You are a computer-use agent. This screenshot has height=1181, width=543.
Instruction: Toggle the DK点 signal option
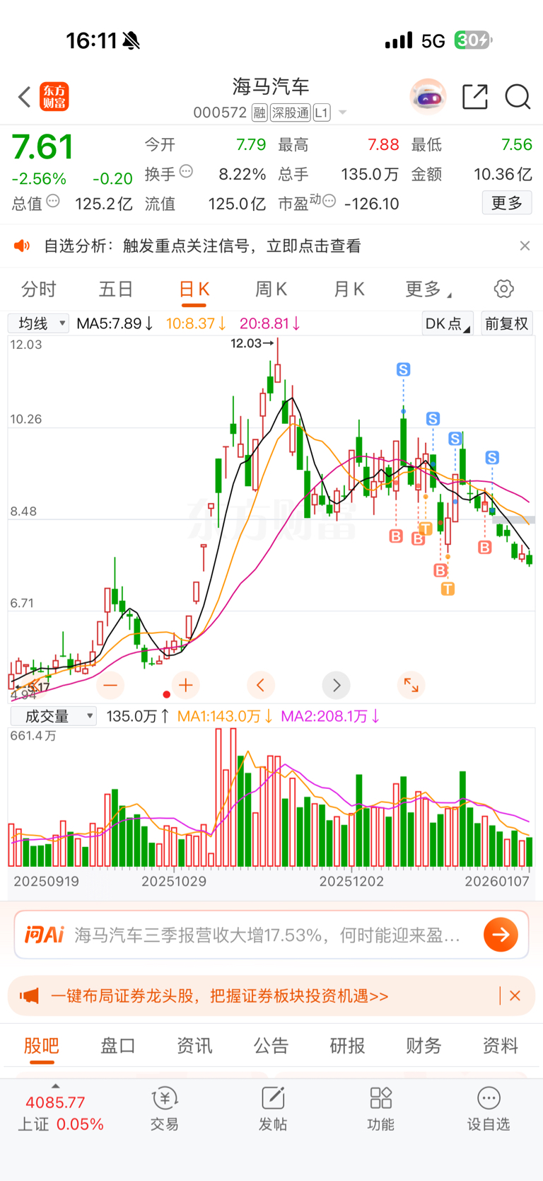448,323
